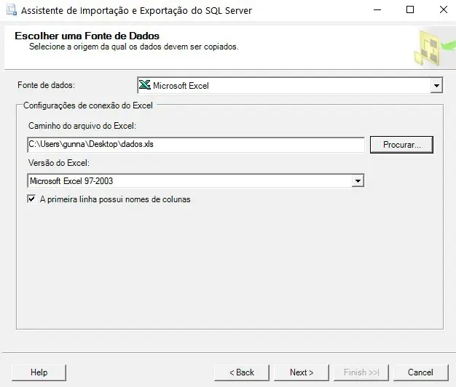Go to previous step with Back
This screenshot has height=387, width=456.
[242, 372]
